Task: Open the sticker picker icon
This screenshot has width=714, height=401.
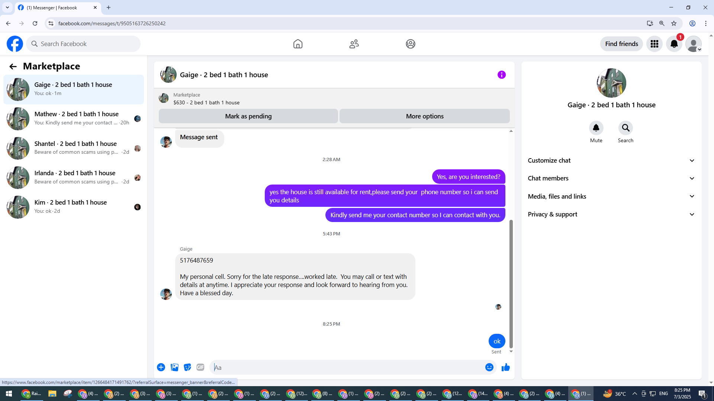Action: tap(187, 368)
